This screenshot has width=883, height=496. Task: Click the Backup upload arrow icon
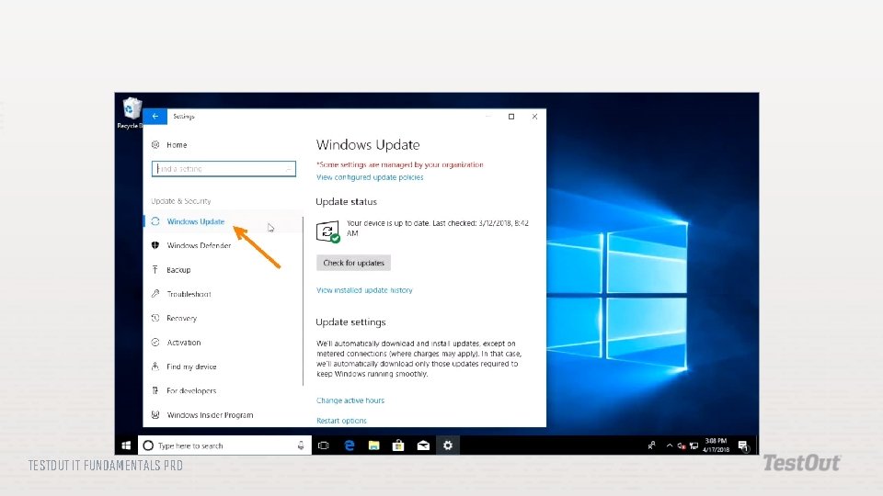click(155, 269)
